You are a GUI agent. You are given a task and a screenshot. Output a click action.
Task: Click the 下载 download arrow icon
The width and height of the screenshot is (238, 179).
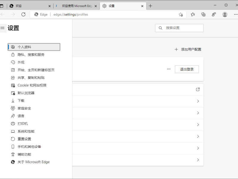click(x=13, y=101)
